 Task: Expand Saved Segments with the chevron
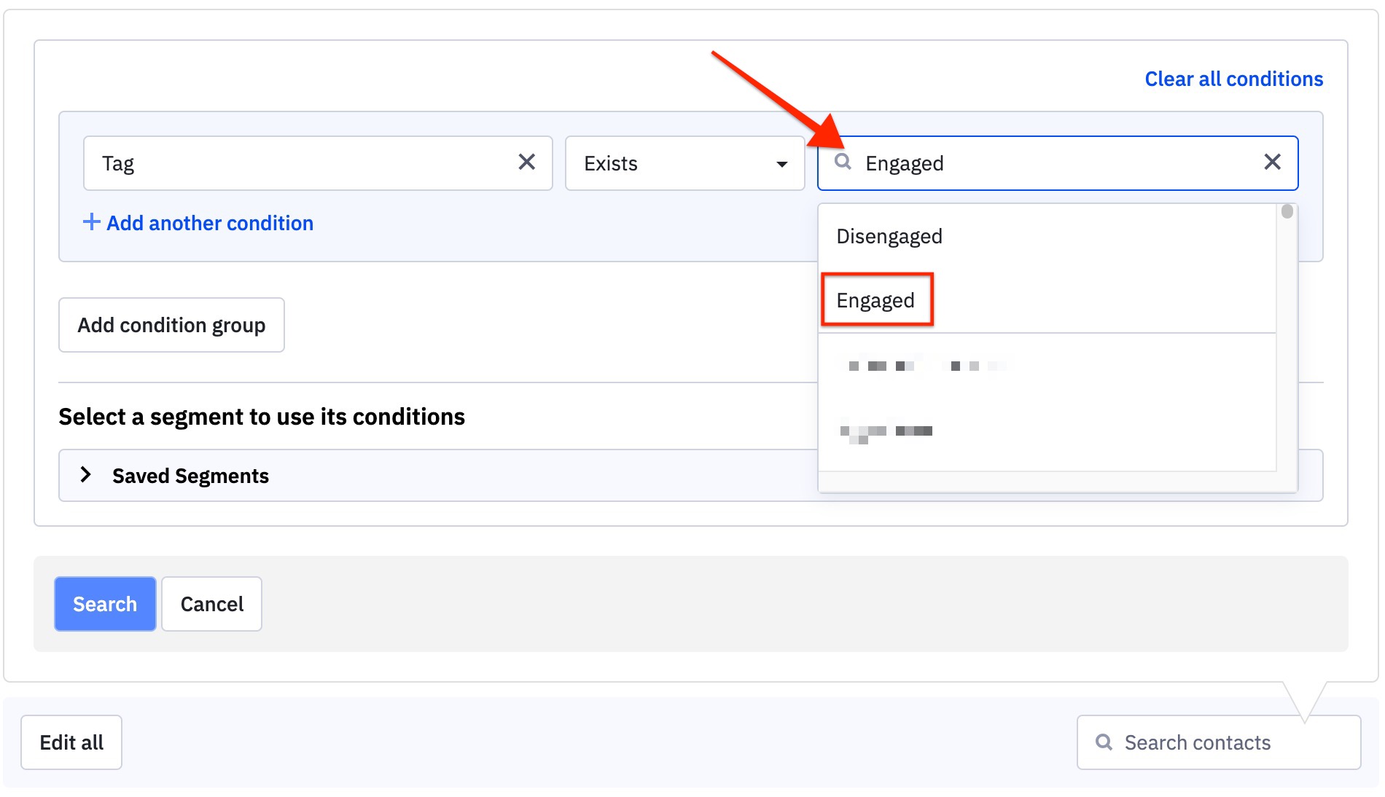[x=85, y=474]
